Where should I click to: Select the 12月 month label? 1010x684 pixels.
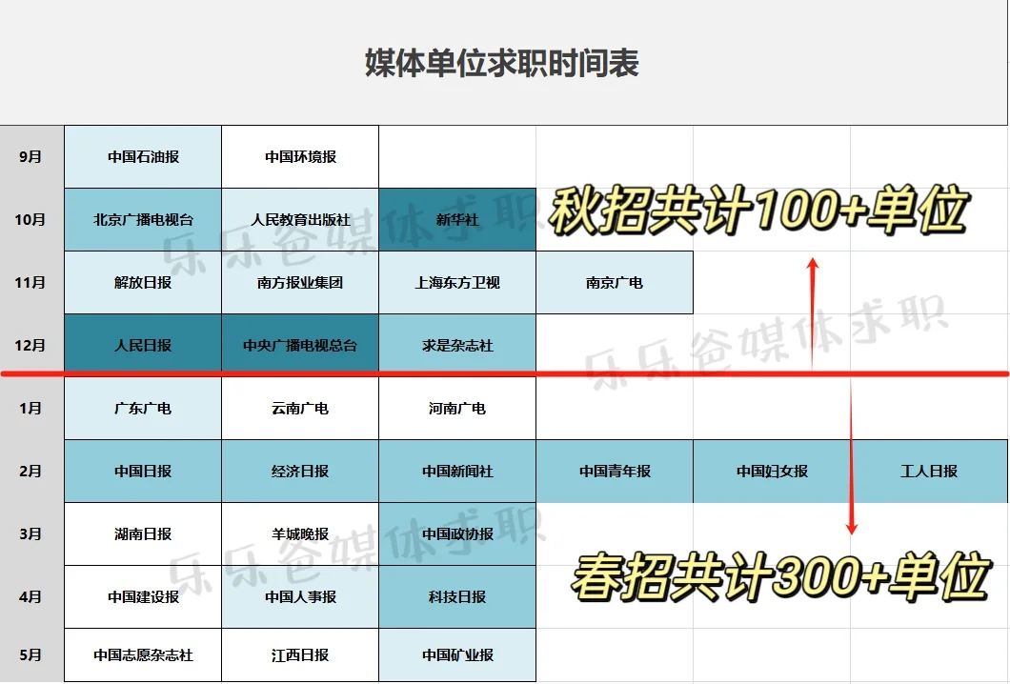pyautogui.click(x=30, y=345)
